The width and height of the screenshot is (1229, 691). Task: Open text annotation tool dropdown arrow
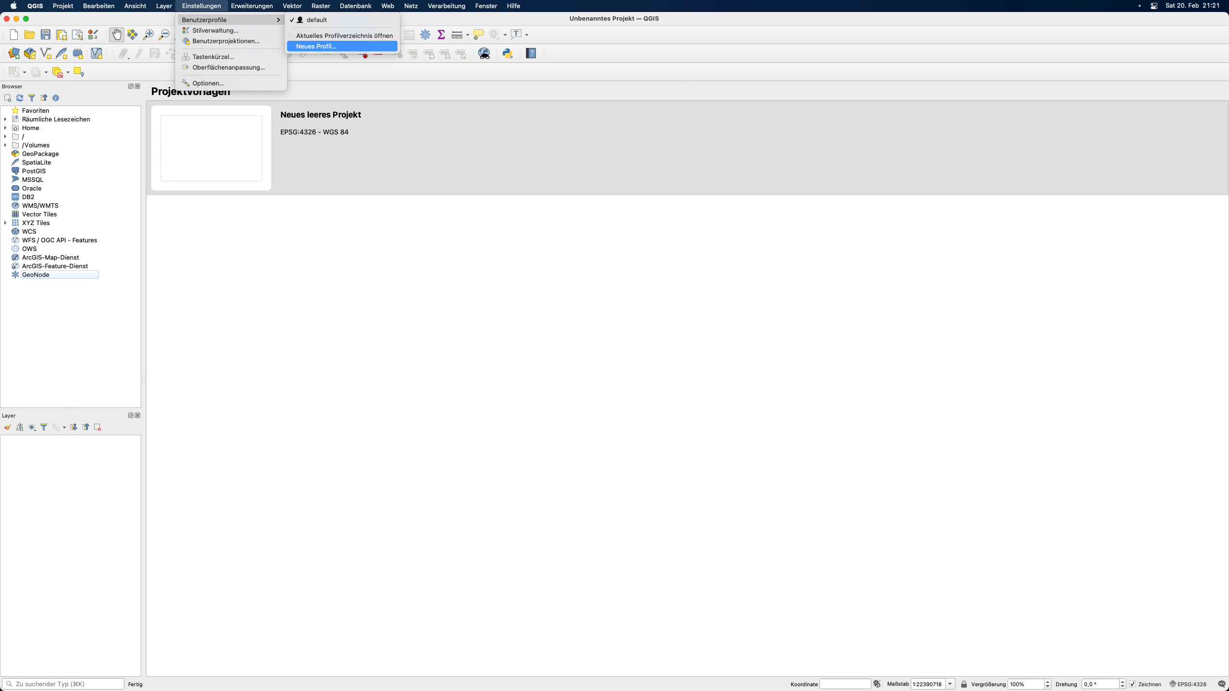527,35
